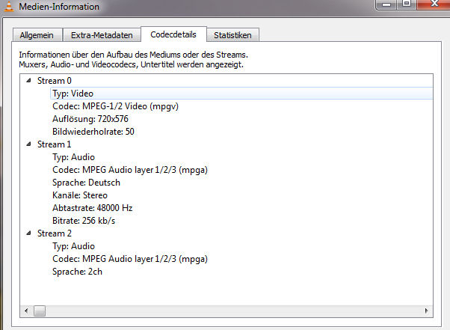Select the Abtastrate: 48000 Hz row

coord(92,208)
